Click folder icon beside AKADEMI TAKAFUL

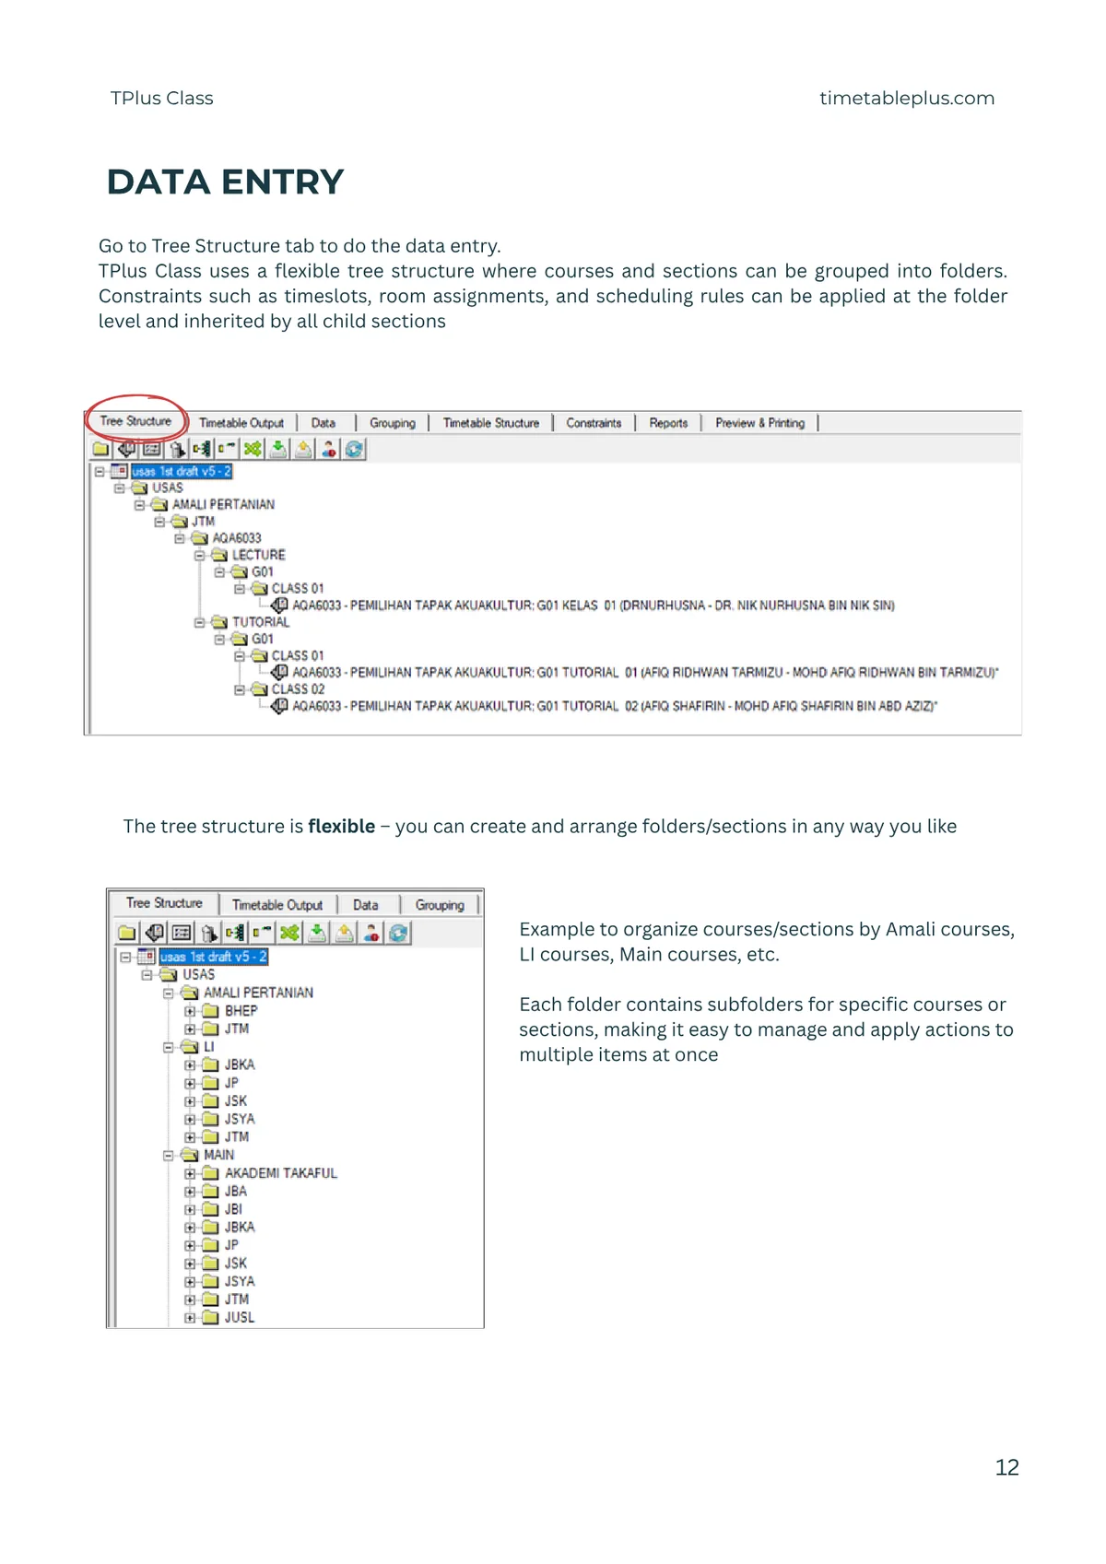[x=210, y=1173]
